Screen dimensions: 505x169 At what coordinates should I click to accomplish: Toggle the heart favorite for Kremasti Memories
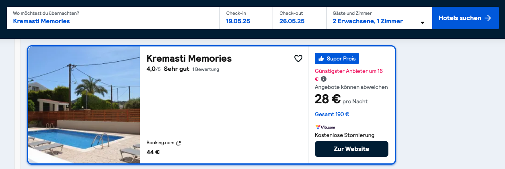pyautogui.click(x=298, y=58)
